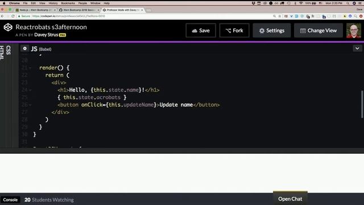Viewport: 364px width, 205px height.
Task: Click the cloud icon on Save button
Action: [195, 31]
